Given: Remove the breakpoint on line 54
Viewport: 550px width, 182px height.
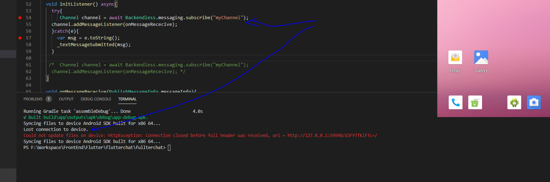Looking at the screenshot, I should (x=20, y=18).
